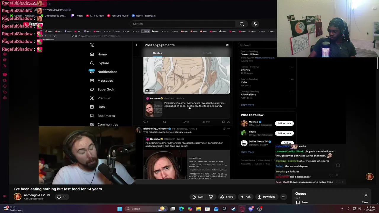Pause the GIF in quoted post
The image size is (379, 213).
click(147, 91)
